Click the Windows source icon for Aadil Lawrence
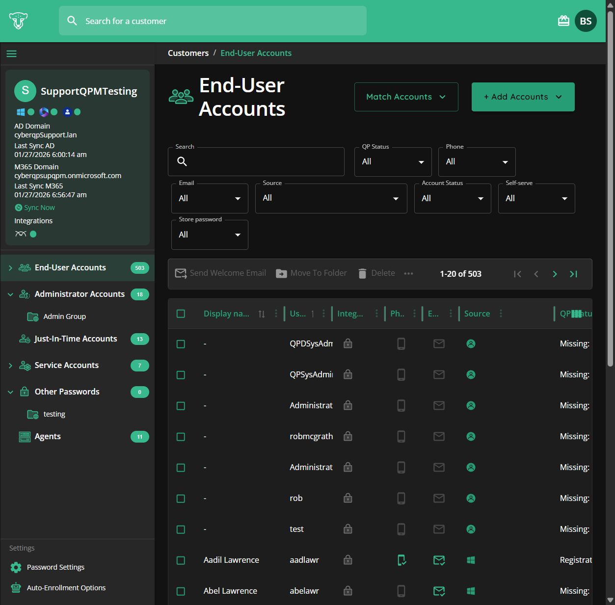 (471, 560)
